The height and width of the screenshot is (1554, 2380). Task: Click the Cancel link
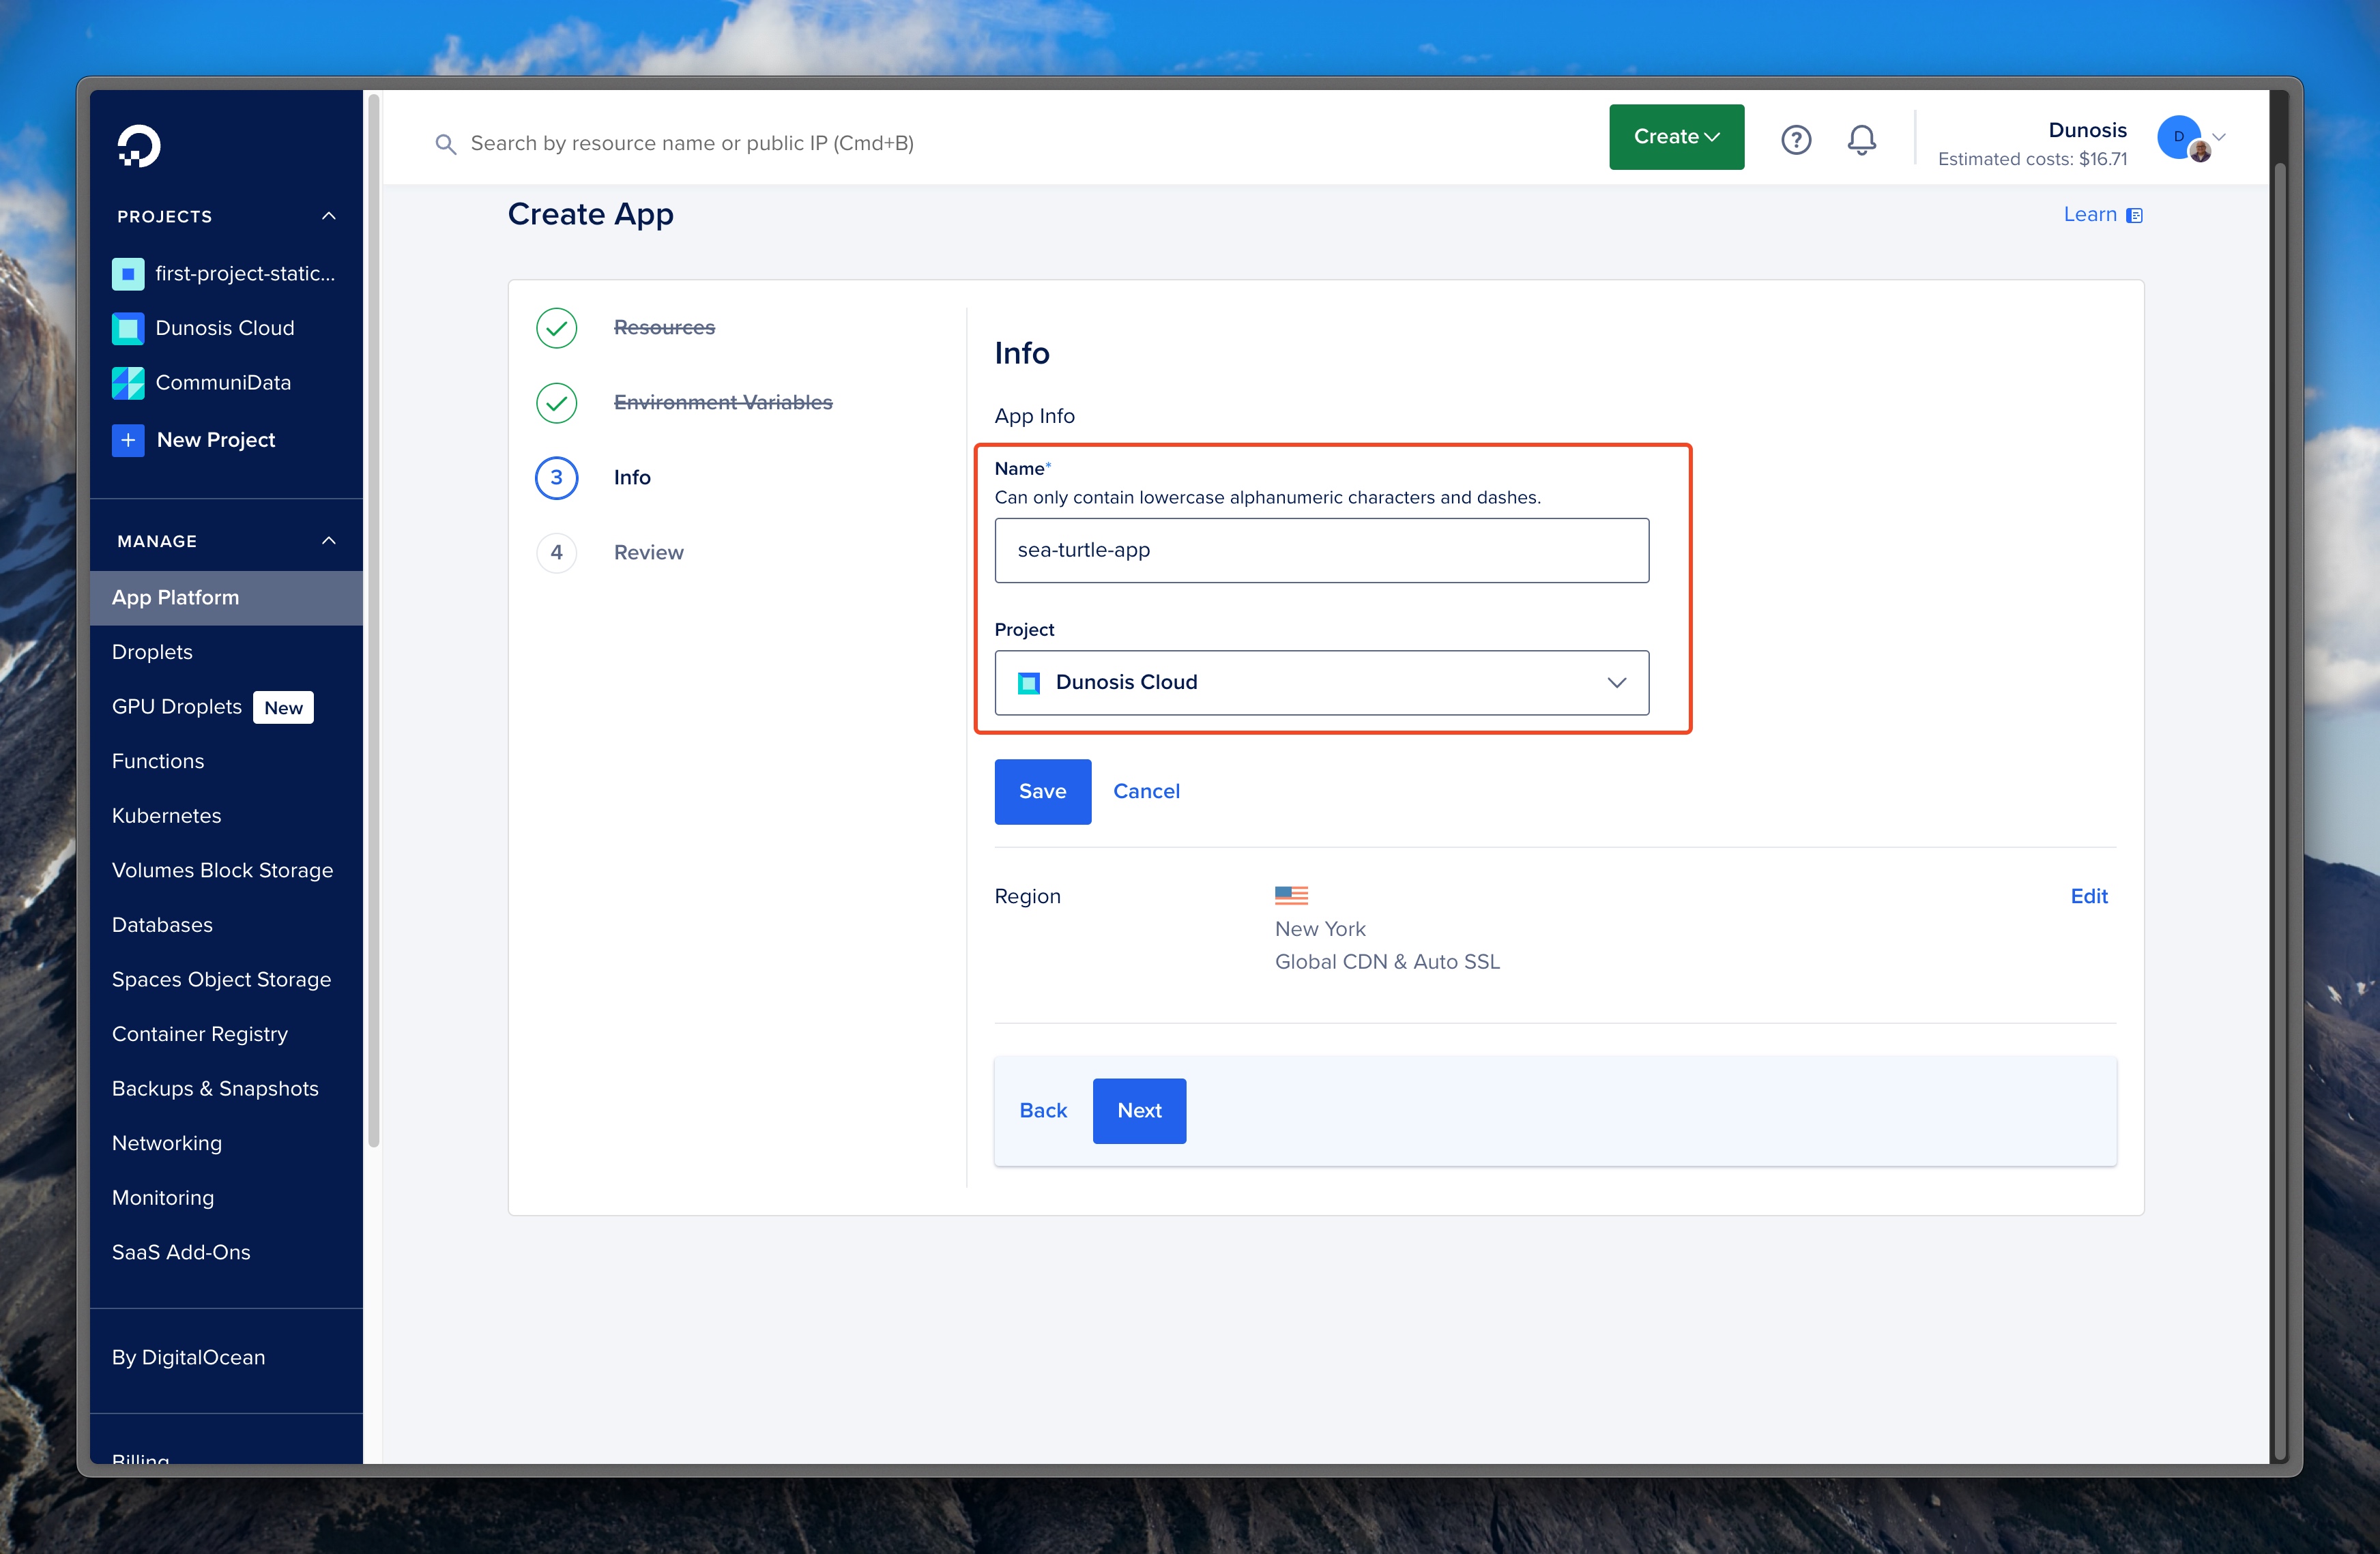point(1146,792)
